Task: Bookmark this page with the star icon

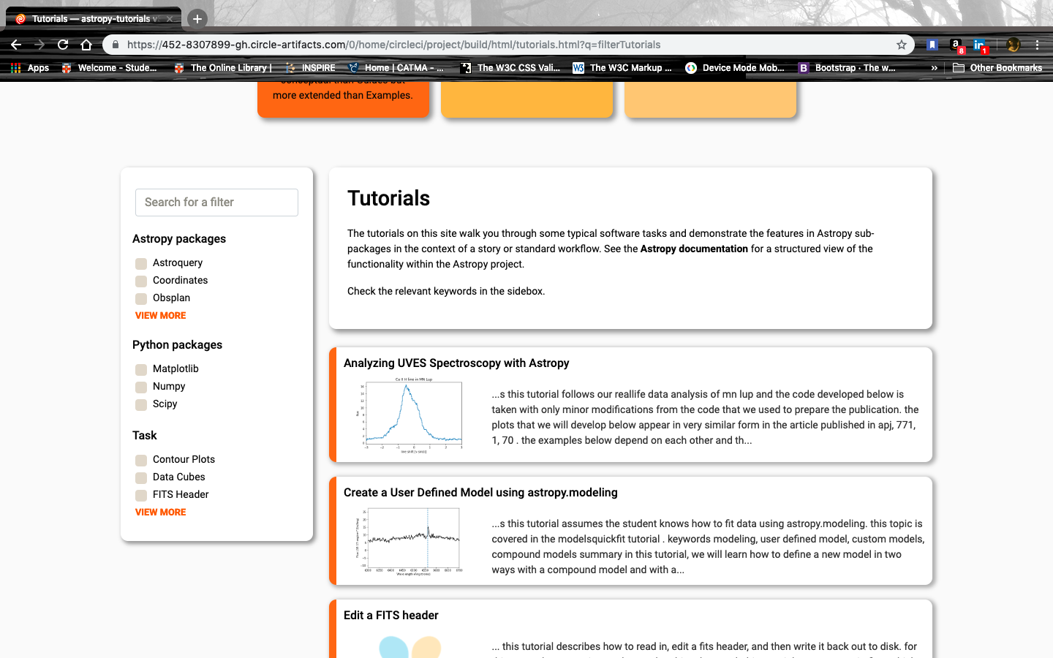Action: [902, 45]
